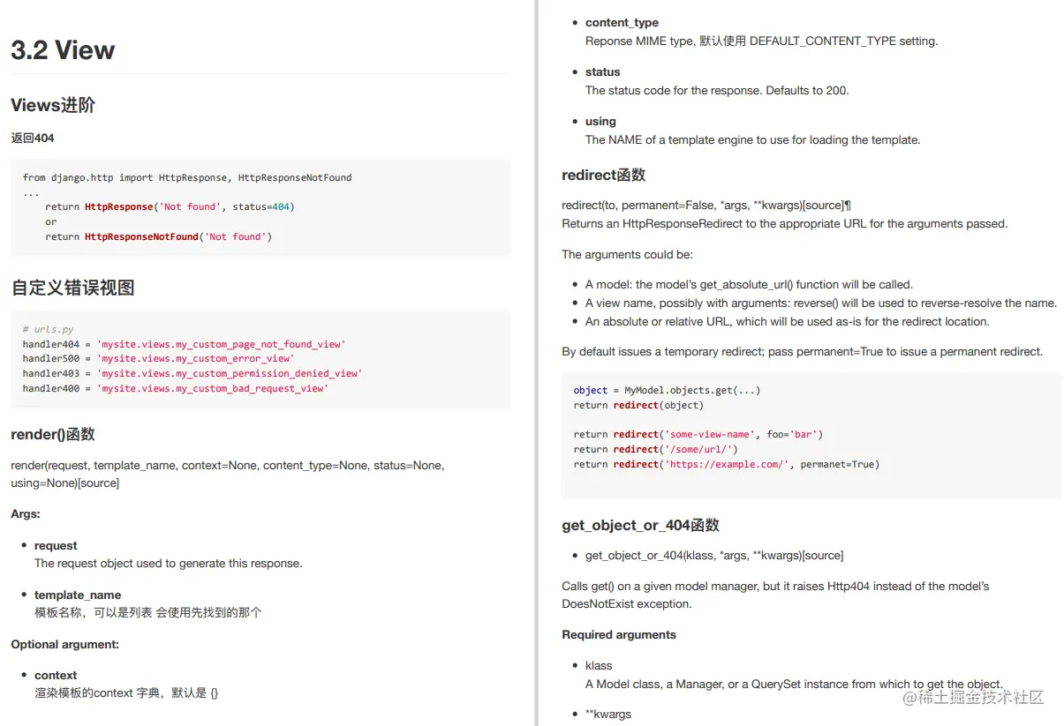Image resolution: width=1064 pixels, height=726 pixels.
Task: Click the "A model: the model's get_absolute_url()" bullet
Action: coord(749,284)
